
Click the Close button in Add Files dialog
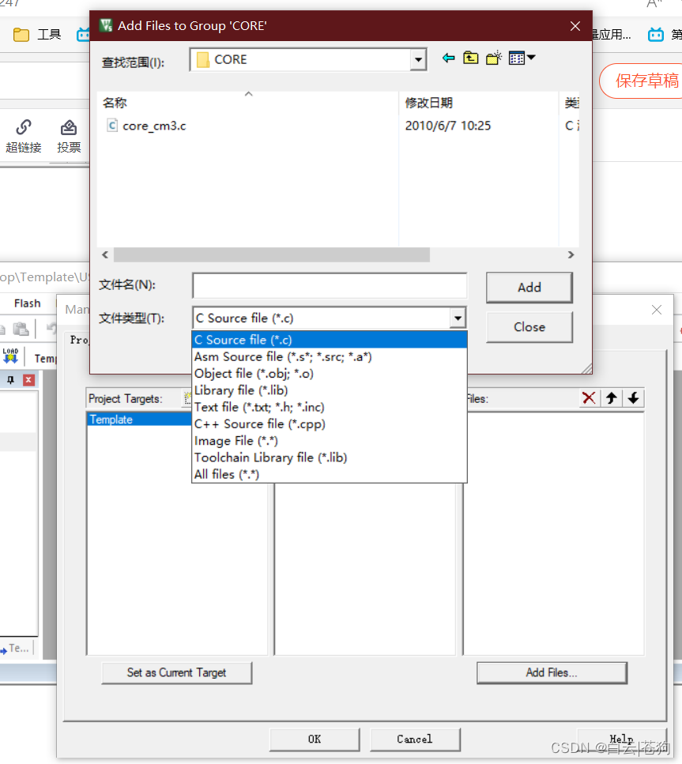[x=529, y=327]
